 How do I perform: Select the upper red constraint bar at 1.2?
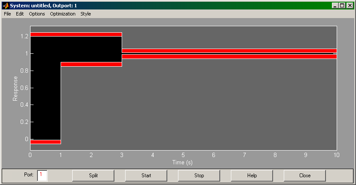(76, 34)
